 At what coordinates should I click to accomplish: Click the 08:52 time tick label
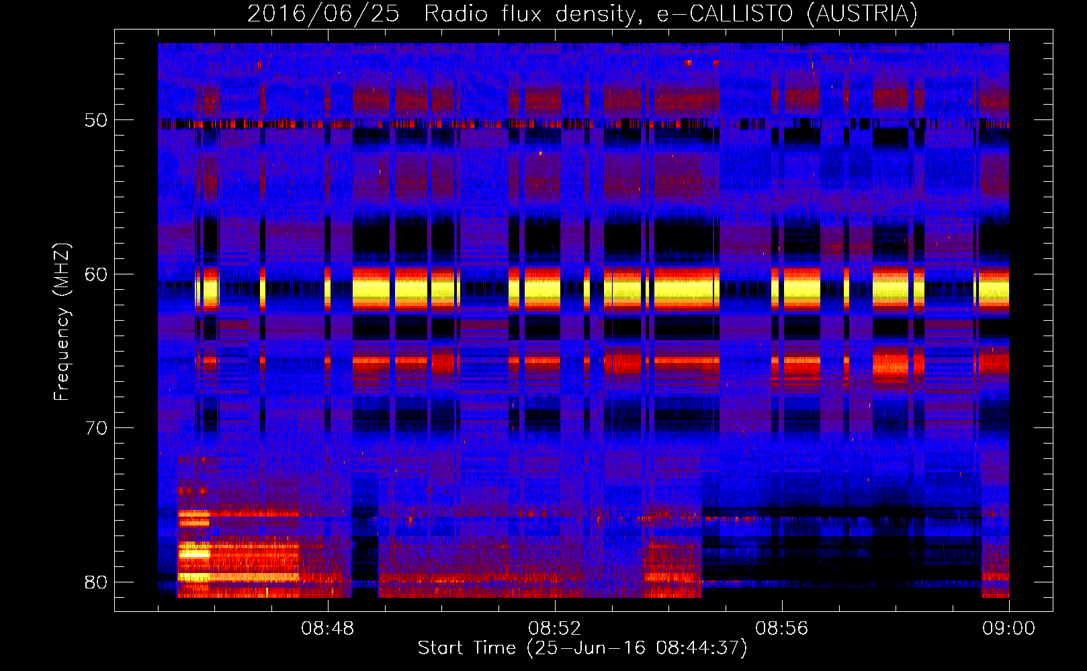(555, 629)
